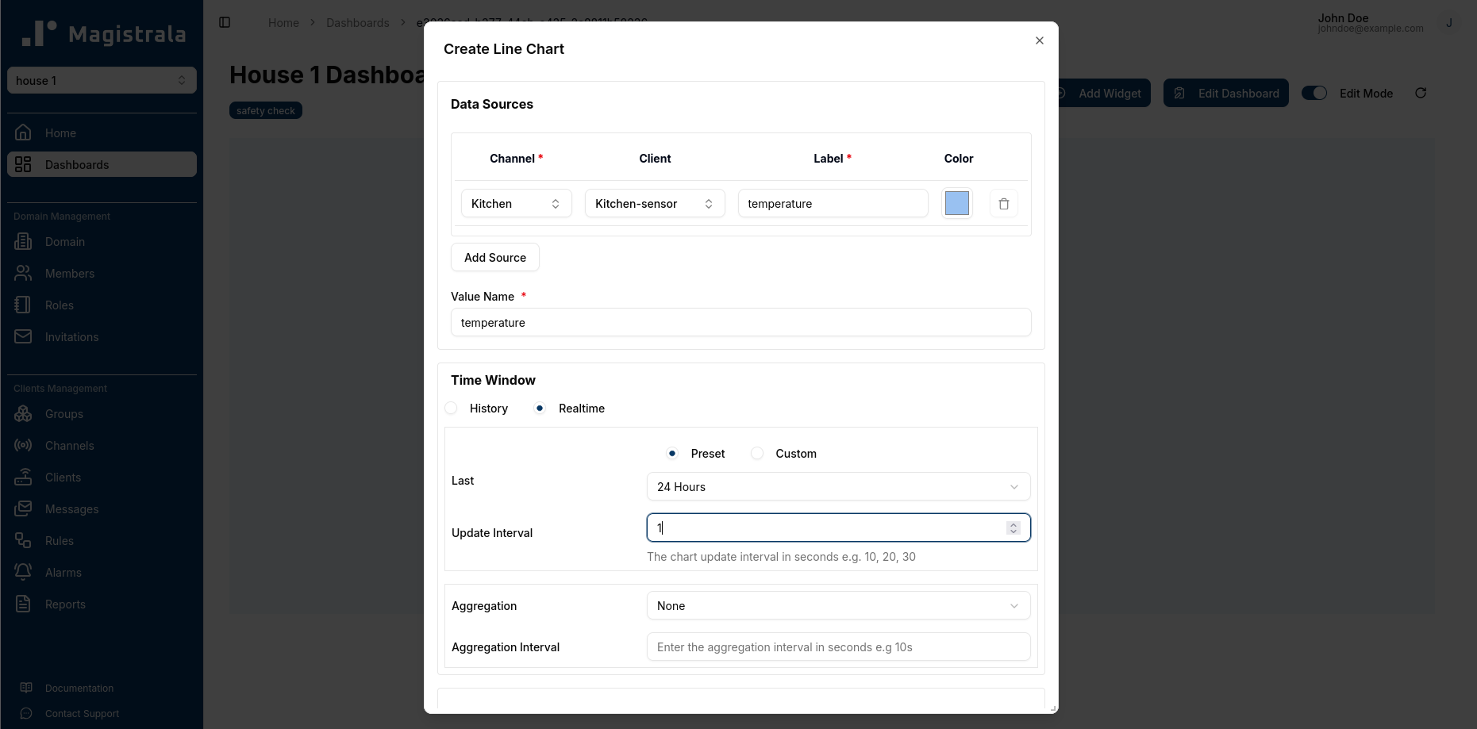The height and width of the screenshot is (729, 1477).
Task: Open the Kitchen-sensor client selector
Action: pos(654,203)
